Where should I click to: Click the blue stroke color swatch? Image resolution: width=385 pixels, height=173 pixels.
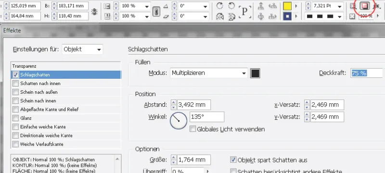pyautogui.click(x=287, y=16)
